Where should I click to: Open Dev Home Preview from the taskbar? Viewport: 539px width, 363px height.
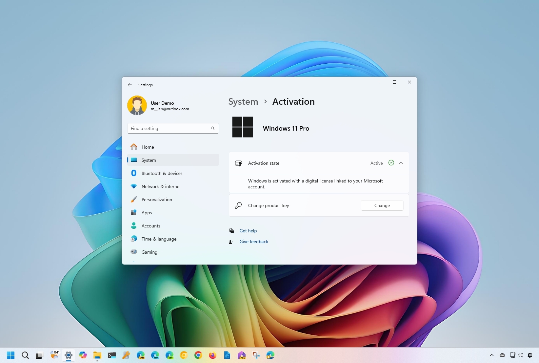coord(242,355)
